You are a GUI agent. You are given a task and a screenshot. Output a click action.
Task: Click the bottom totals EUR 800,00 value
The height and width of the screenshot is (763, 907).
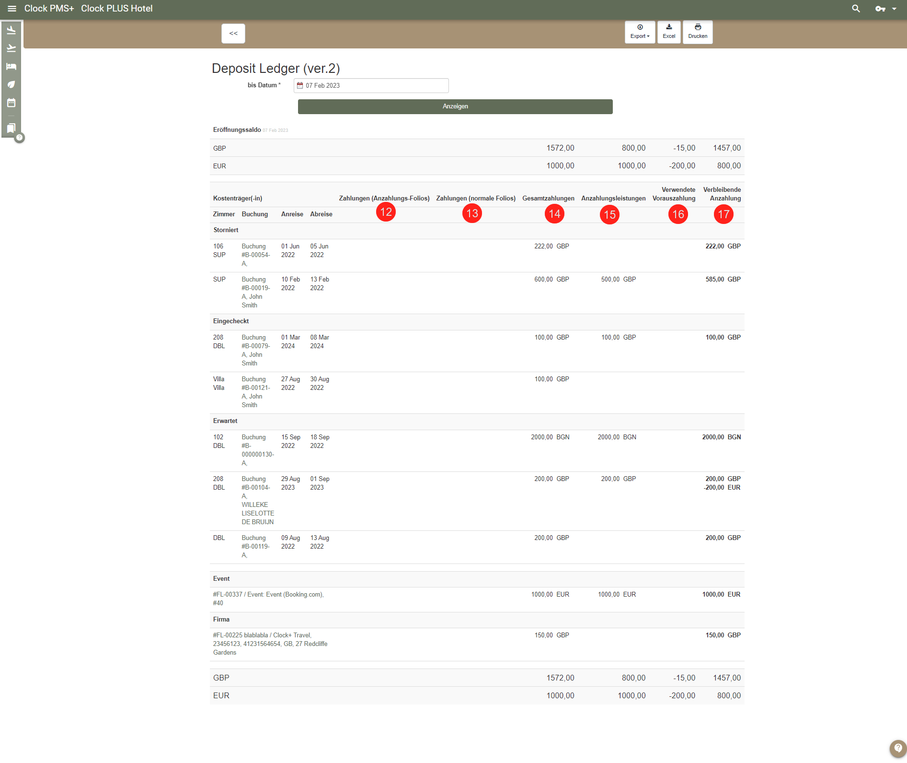729,696
